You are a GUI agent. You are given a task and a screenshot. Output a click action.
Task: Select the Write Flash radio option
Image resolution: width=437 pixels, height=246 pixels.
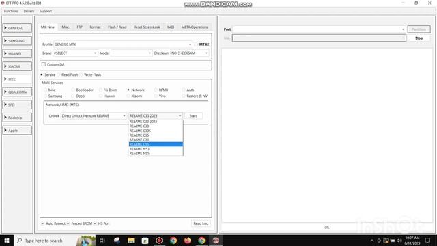pos(81,74)
